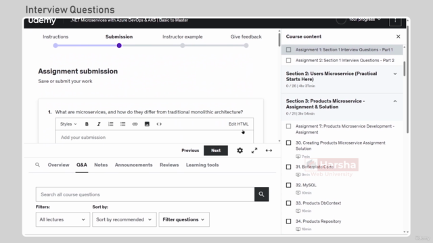The image size is (433, 243).
Task: Apply italic formatting in the editor
Action: [x=99, y=124]
